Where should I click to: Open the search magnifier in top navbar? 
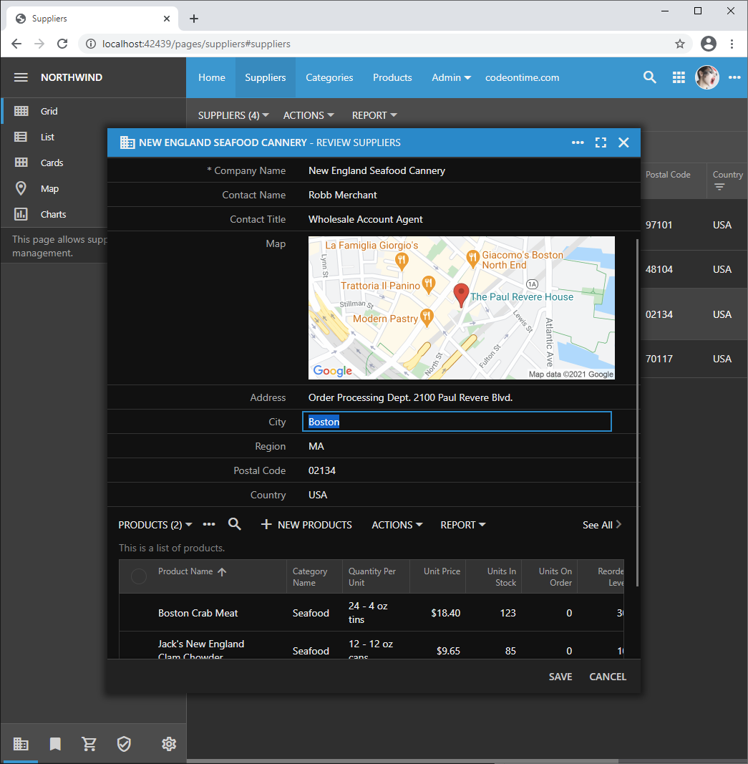tap(649, 77)
